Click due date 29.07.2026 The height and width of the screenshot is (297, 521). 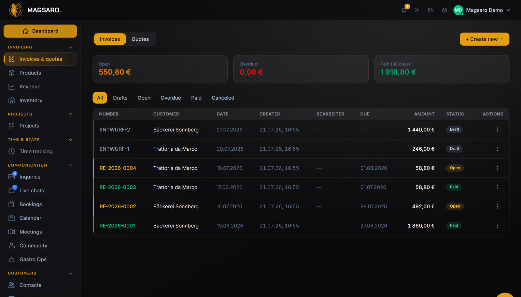coord(373,206)
